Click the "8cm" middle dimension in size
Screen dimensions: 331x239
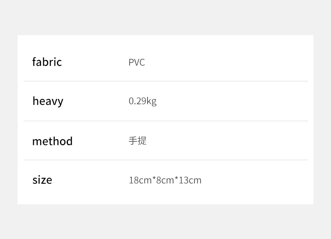pos(165,180)
